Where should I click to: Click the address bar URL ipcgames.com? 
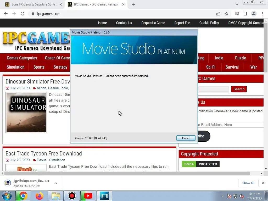(49, 14)
